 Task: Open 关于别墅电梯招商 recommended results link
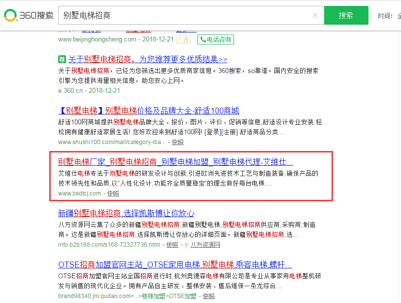148,59
